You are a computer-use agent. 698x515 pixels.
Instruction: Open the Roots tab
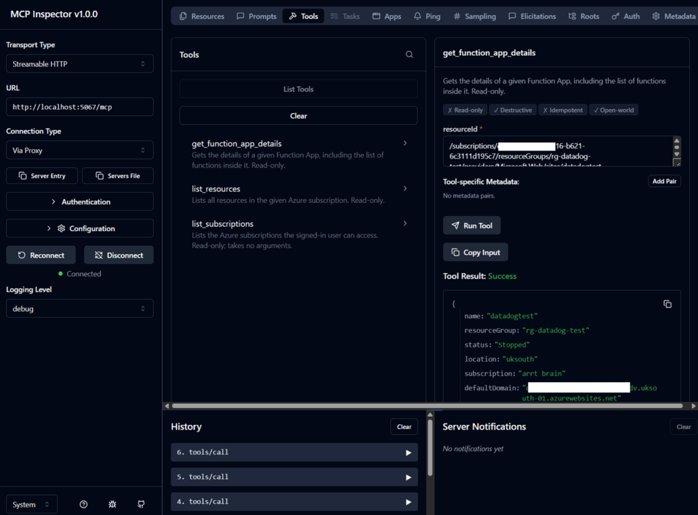(x=583, y=16)
